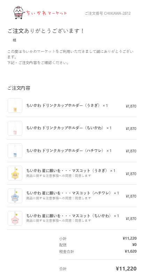Open the blue ハチワレ drink cup holder thumbnail
Viewport: 144px width, 274px height.
15,151
